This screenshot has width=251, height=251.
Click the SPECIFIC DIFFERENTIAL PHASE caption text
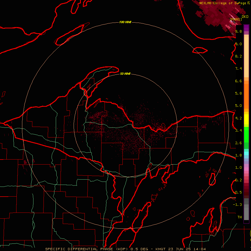coord(79,249)
